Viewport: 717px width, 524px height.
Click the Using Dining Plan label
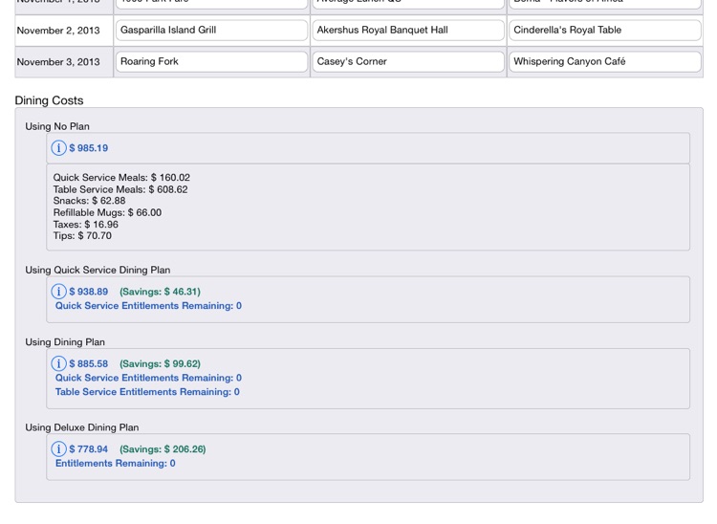[x=65, y=342]
